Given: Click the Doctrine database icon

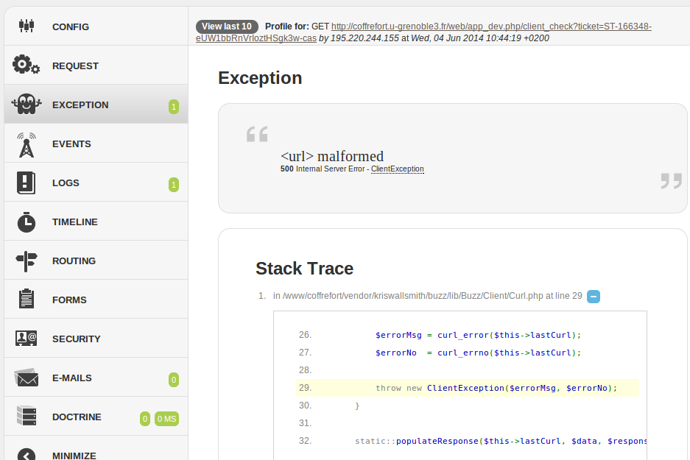Looking at the screenshot, I should click(x=27, y=416).
